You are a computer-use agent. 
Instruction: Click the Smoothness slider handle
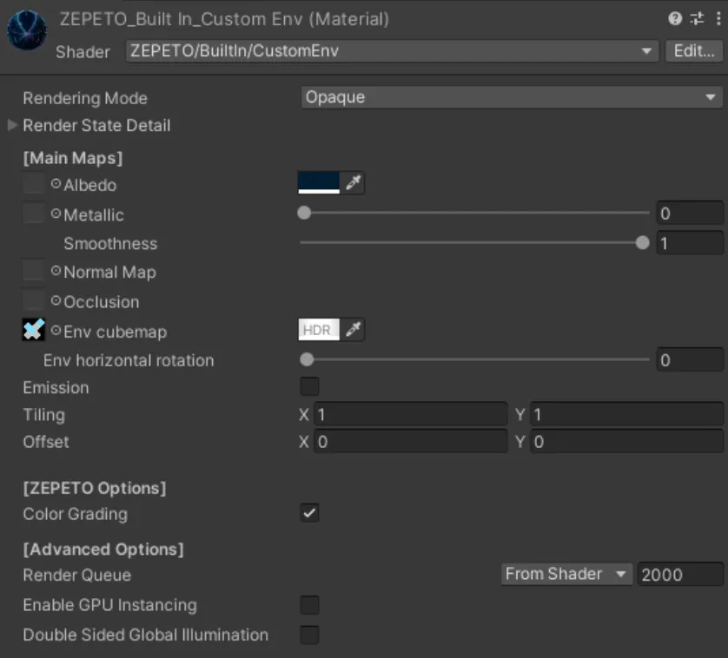pos(643,242)
